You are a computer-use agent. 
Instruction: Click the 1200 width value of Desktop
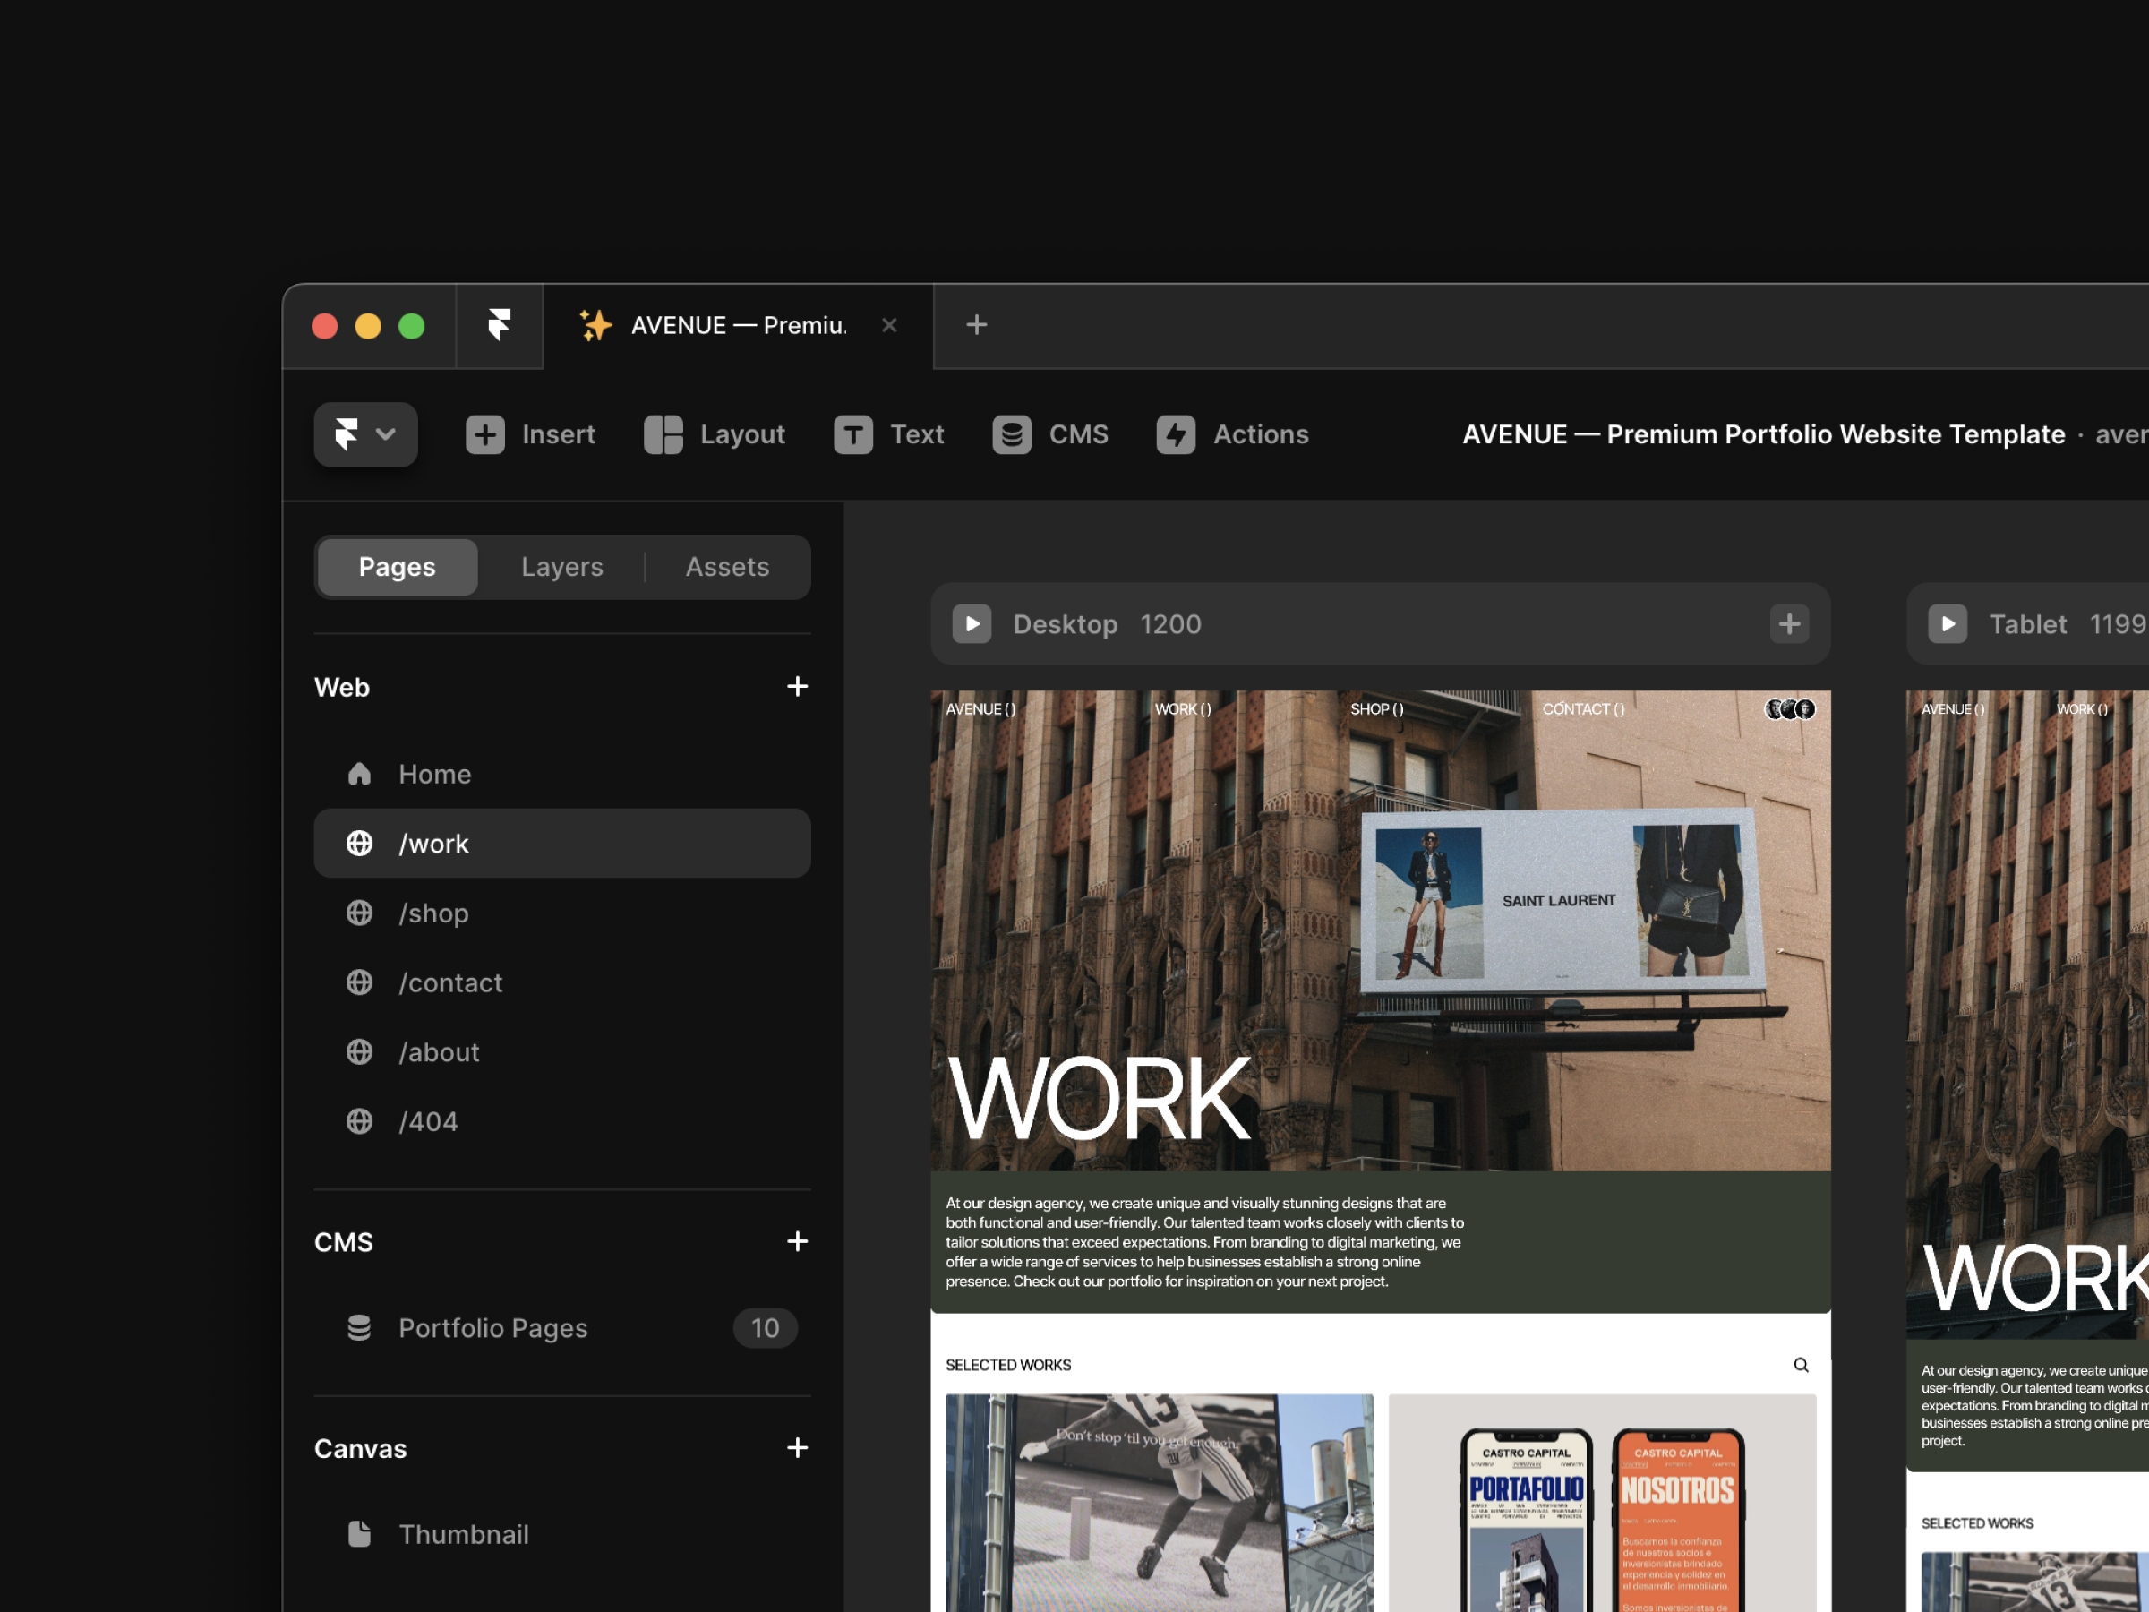pos(1169,624)
